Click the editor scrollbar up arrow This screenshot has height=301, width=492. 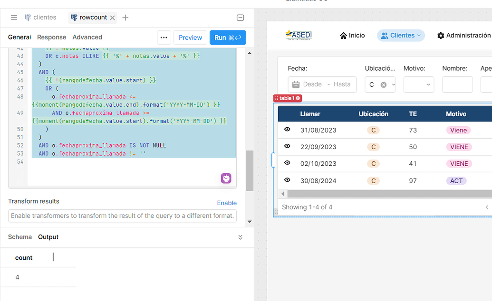[250, 53]
